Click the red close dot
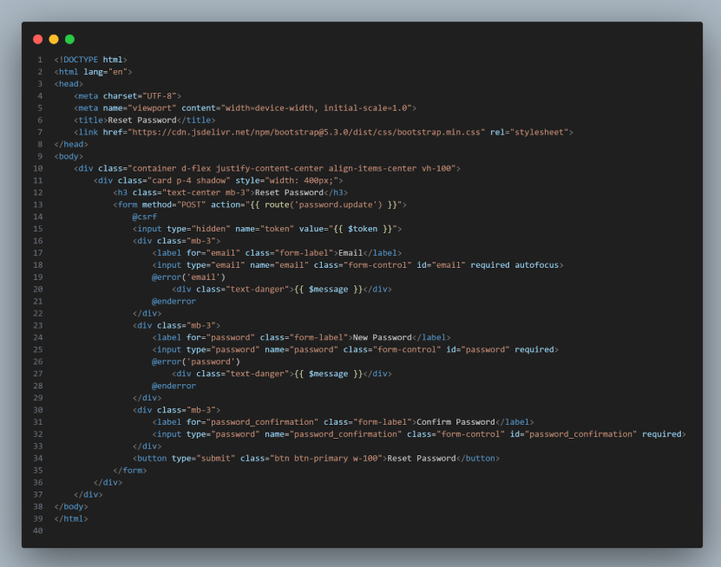721x567 pixels. coord(37,39)
